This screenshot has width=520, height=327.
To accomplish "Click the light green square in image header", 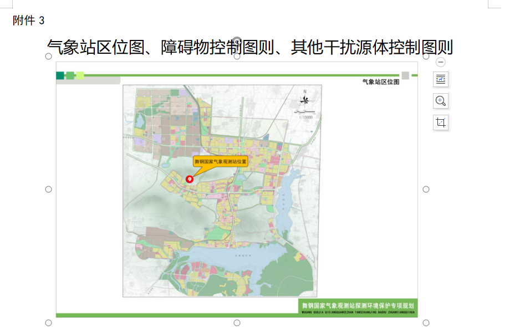I will (80, 75).
